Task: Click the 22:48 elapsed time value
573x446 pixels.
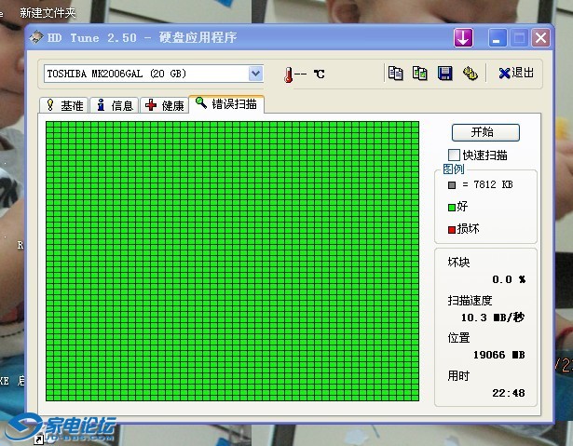Action: click(x=509, y=393)
